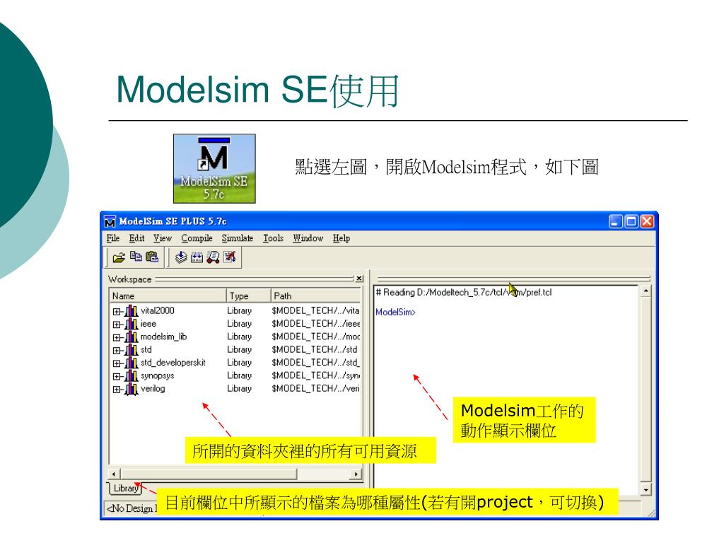
Task: Click the Paste toolbar icon
Action: pos(152,256)
